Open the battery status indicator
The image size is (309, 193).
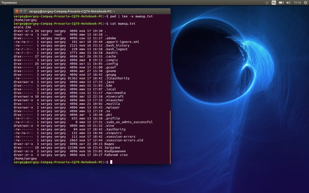tap(281, 2)
